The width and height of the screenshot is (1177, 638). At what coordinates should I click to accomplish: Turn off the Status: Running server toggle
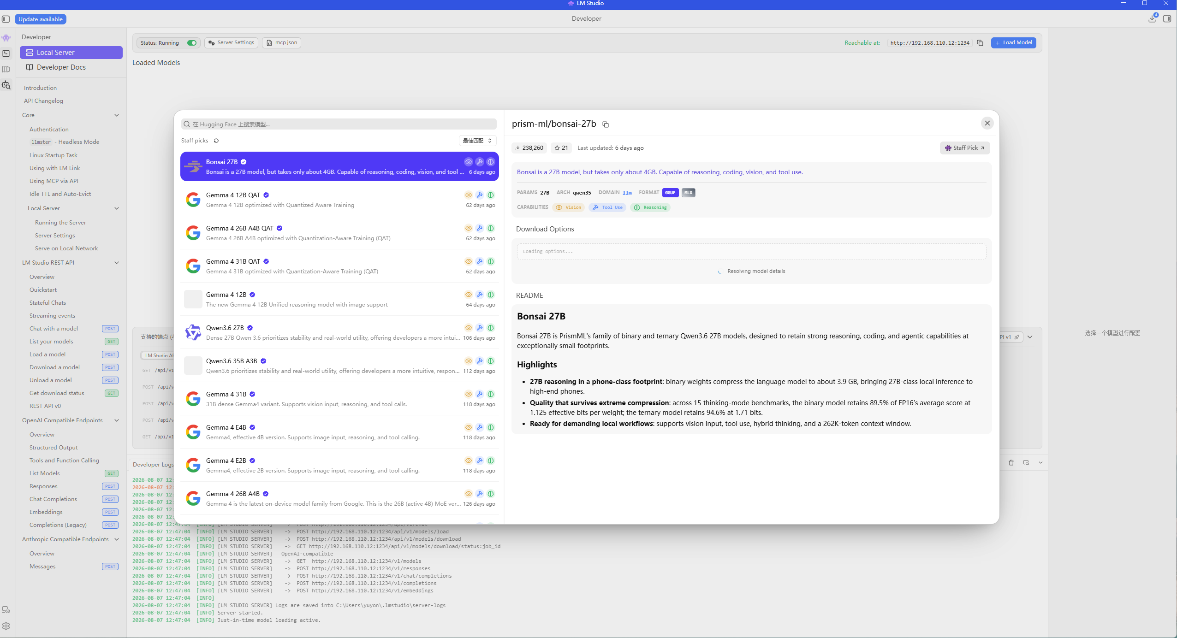(192, 43)
